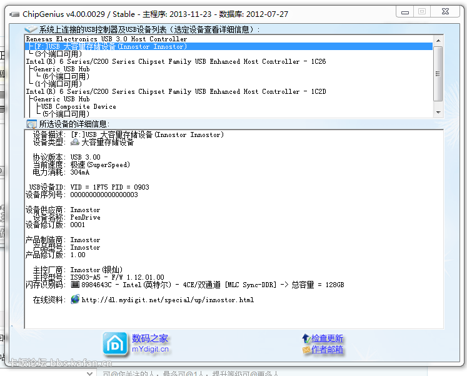Viewport: 467px width, 376px height.
Task: Click the device list scrollbar thumb
Action: [x=438, y=74]
